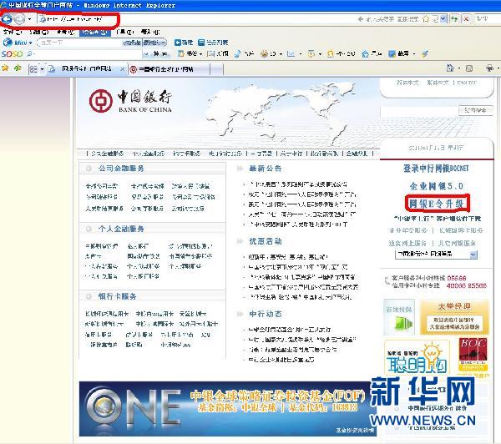This screenshot has height=444, width=501.
Task: Click the red BOC image thumbnail
Action: click(473, 354)
